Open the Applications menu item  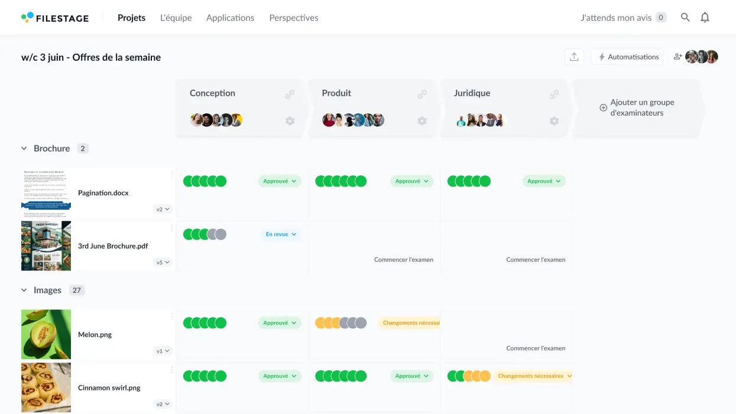230,18
